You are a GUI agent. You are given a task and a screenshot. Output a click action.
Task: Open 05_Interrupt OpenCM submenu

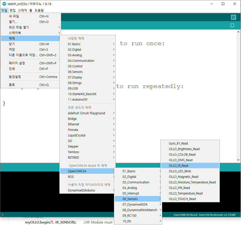click(138, 193)
